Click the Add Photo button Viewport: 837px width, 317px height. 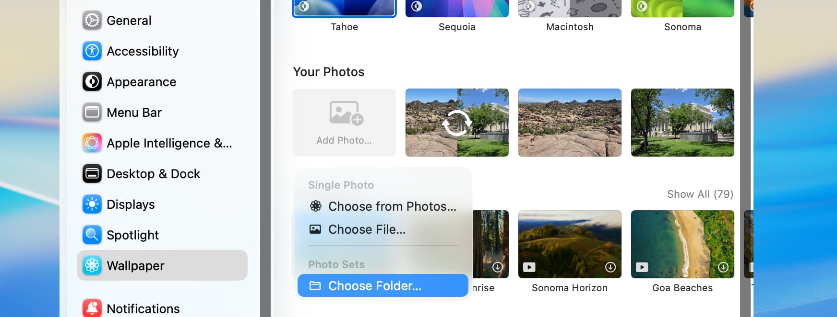point(344,123)
